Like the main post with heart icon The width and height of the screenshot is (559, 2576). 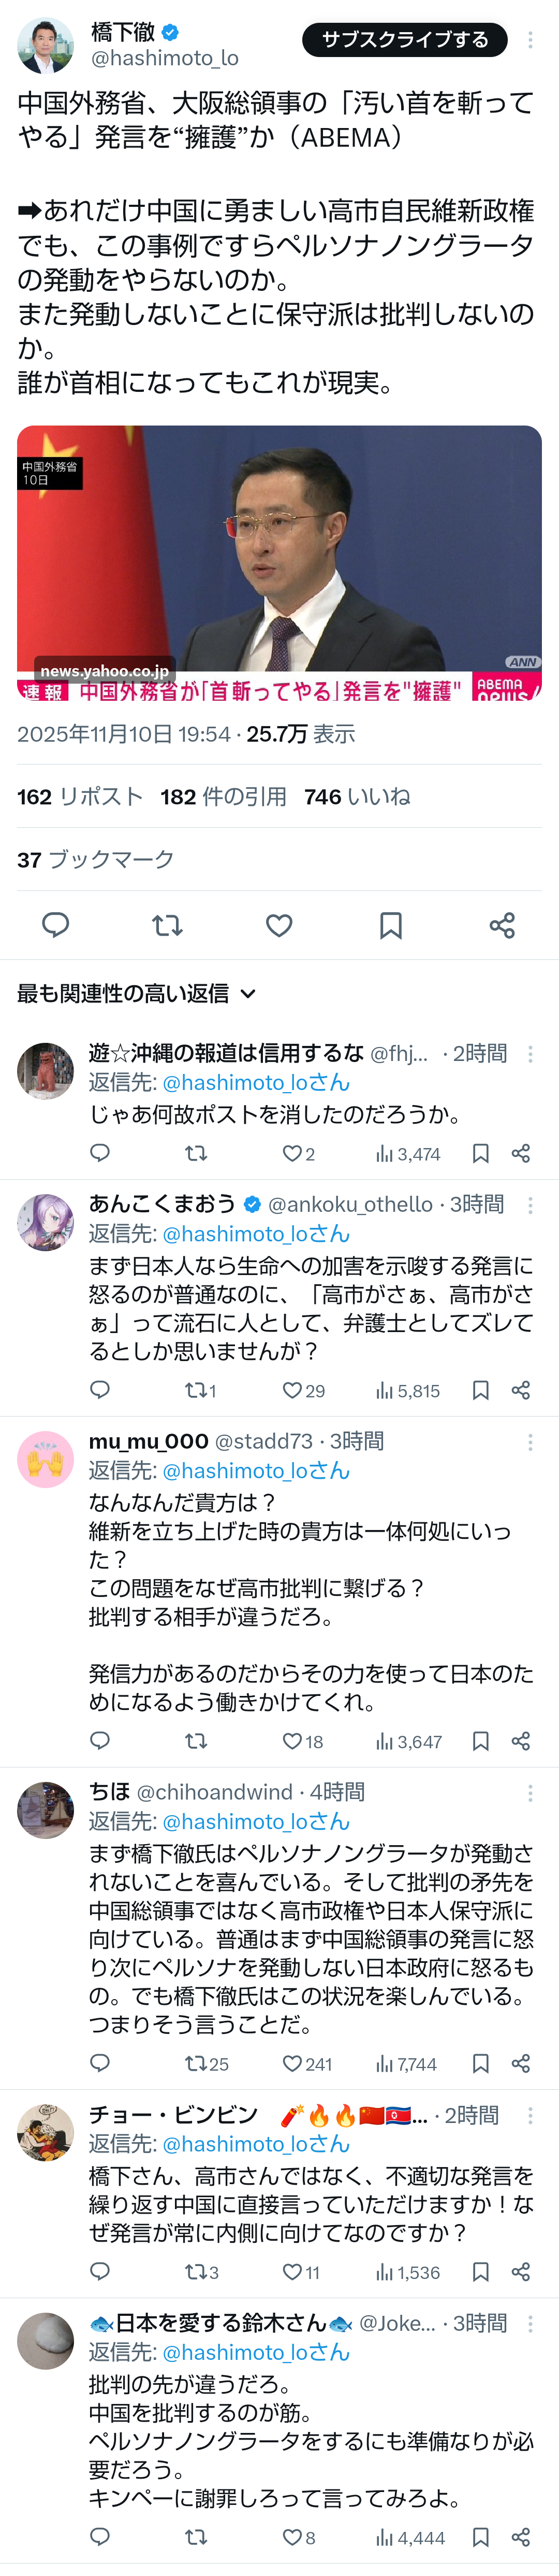tap(279, 925)
